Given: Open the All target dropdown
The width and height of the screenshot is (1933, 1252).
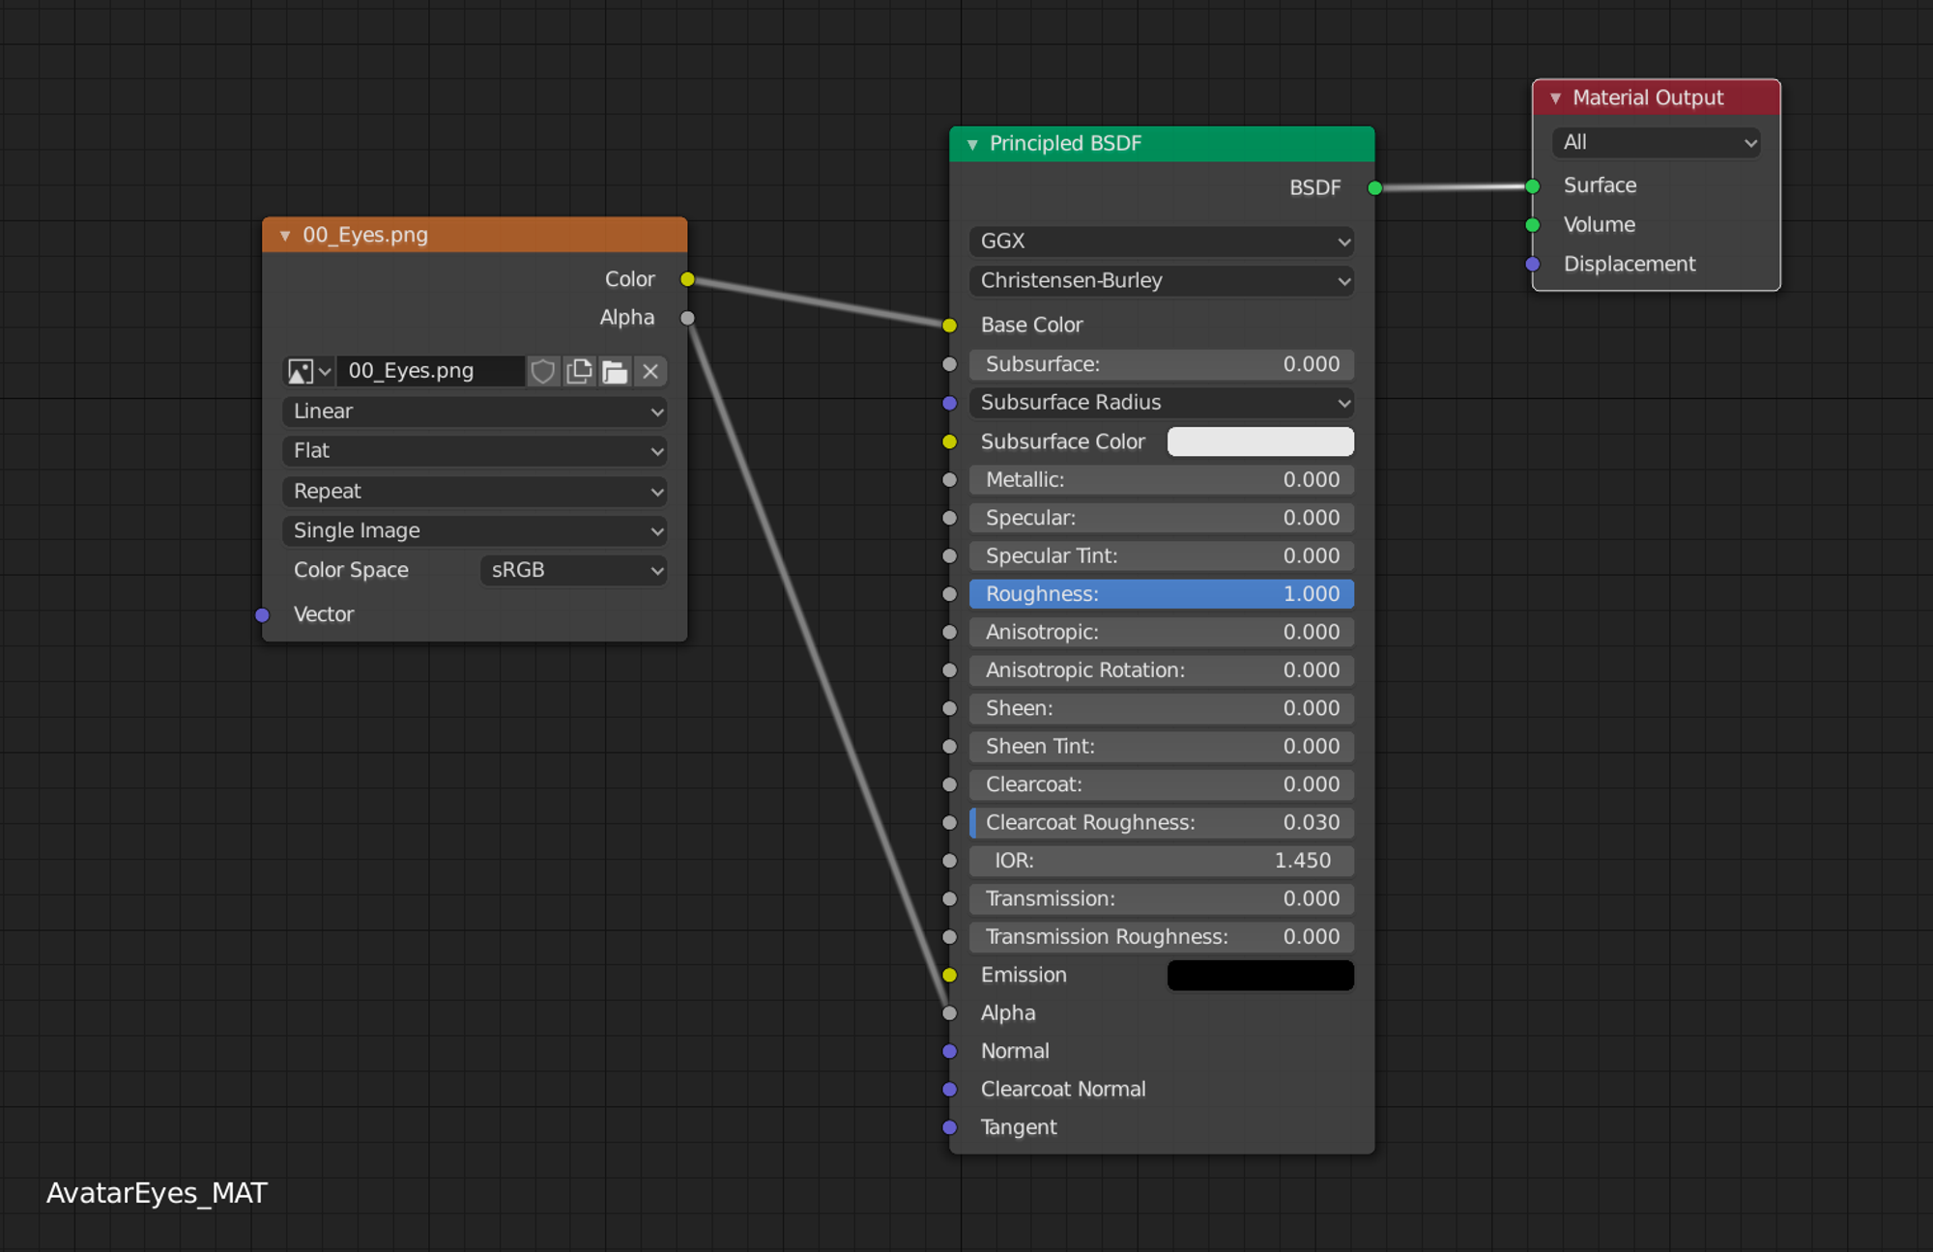Looking at the screenshot, I should [x=1656, y=142].
